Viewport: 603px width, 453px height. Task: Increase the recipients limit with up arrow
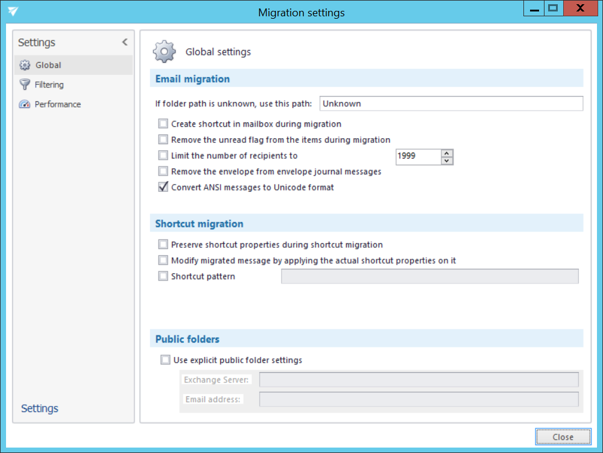tap(447, 153)
